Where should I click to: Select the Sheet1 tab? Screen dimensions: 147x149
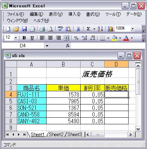click(x=38, y=135)
